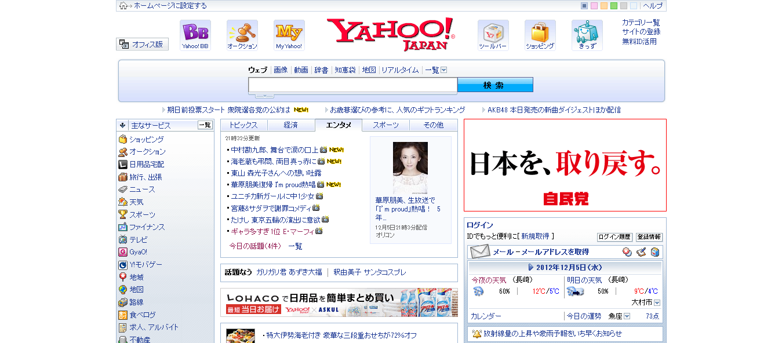Open the 大村市 location dropdown
Screen dimensions: 782x343
click(x=657, y=302)
